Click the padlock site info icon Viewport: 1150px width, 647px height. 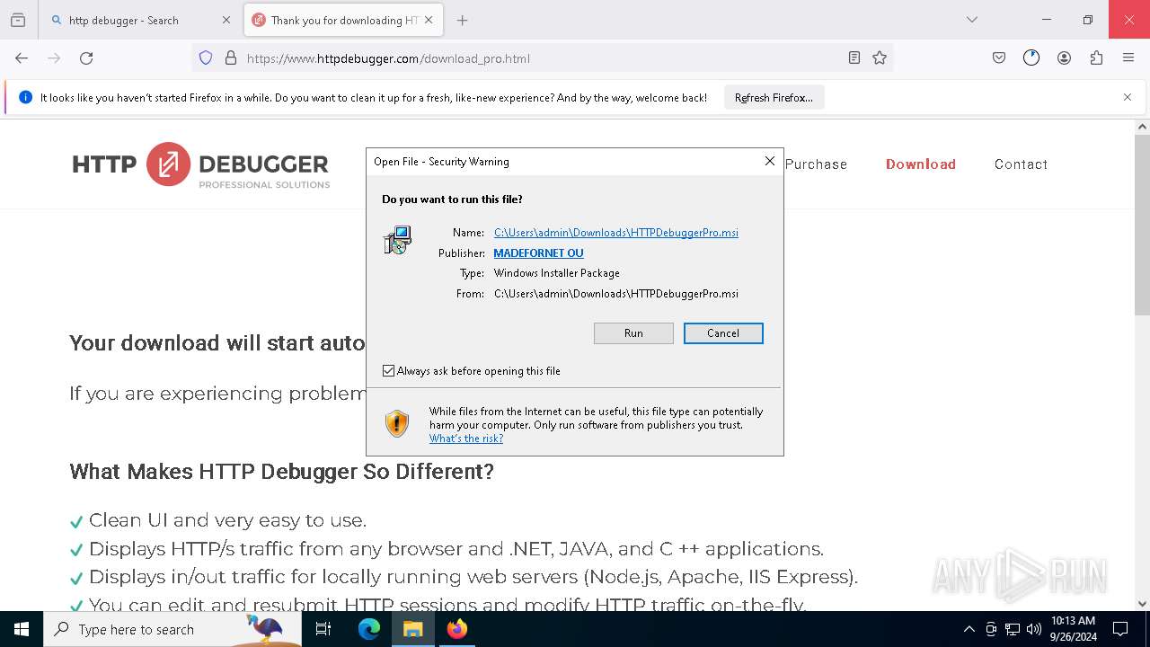point(231,58)
